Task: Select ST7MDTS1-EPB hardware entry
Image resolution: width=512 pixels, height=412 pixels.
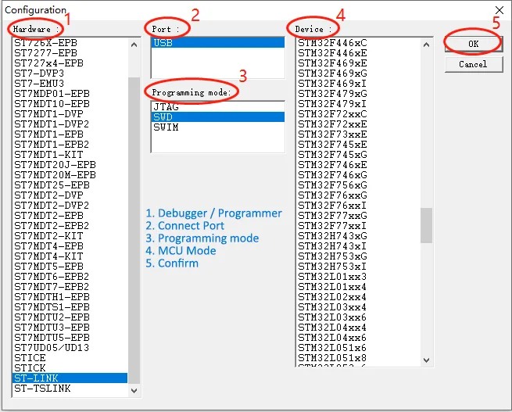Action: 70,307
